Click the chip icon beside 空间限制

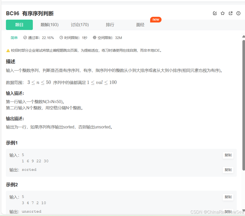point(95,38)
